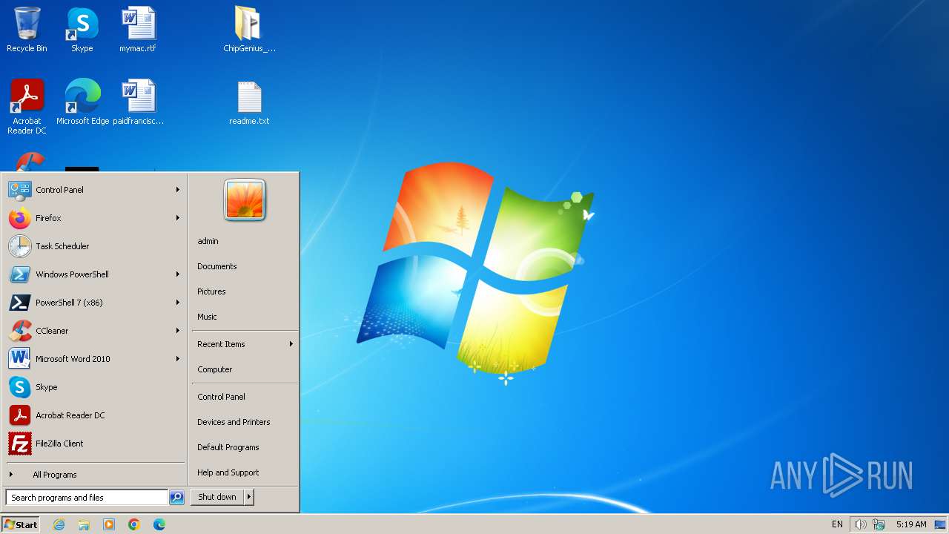Open Devices and Printers
Image resolution: width=949 pixels, height=534 pixels.
pyautogui.click(x=245, y=422)
